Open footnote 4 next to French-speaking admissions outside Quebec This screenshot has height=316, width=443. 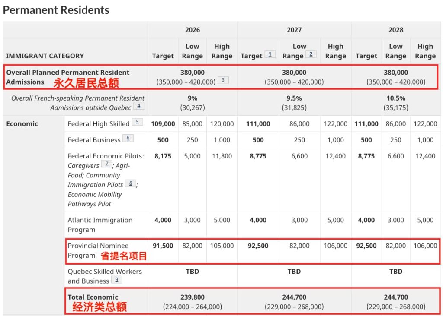tap(139, 106)
